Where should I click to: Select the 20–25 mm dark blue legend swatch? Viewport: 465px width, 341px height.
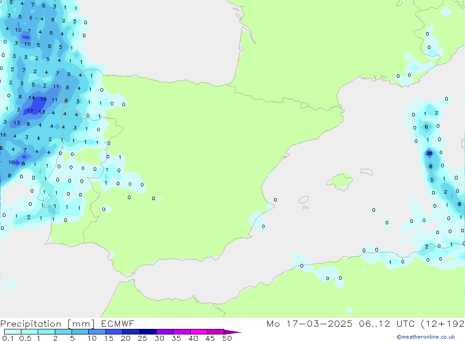(x=131, y=332)
